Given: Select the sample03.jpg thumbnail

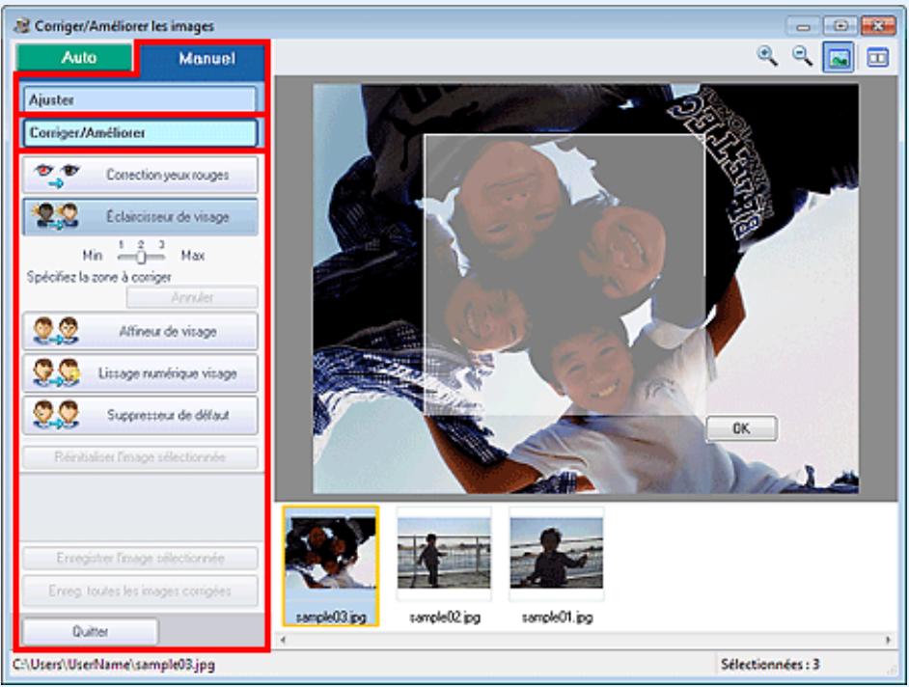Looking at the screenshot, I should tap(331, 565).
